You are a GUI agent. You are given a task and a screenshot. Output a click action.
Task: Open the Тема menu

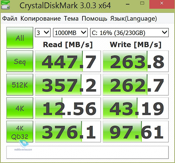pos(71,18)
